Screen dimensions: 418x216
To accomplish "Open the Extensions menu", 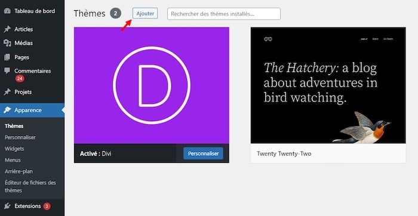I will [x=27, y=206].
